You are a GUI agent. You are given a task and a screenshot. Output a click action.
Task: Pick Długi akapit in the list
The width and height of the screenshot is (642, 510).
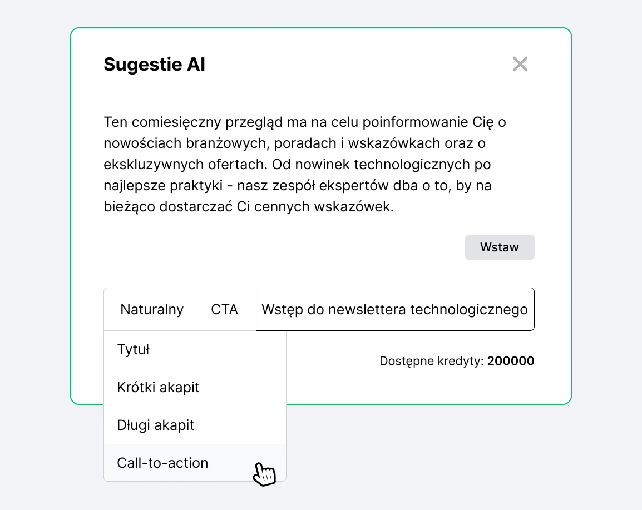156,425
